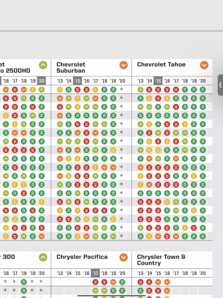Click Tahoe '20 green rating icon, first row

203,89
